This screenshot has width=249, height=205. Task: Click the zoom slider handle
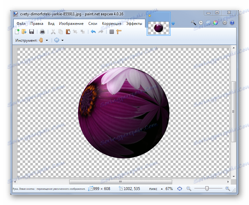pyautogui.click(x=207, y=188)
